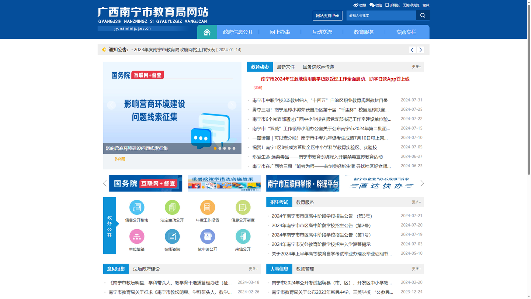531x299 pixels.
Task: Click orange [详细] under carousel
Action: (120, 159)
